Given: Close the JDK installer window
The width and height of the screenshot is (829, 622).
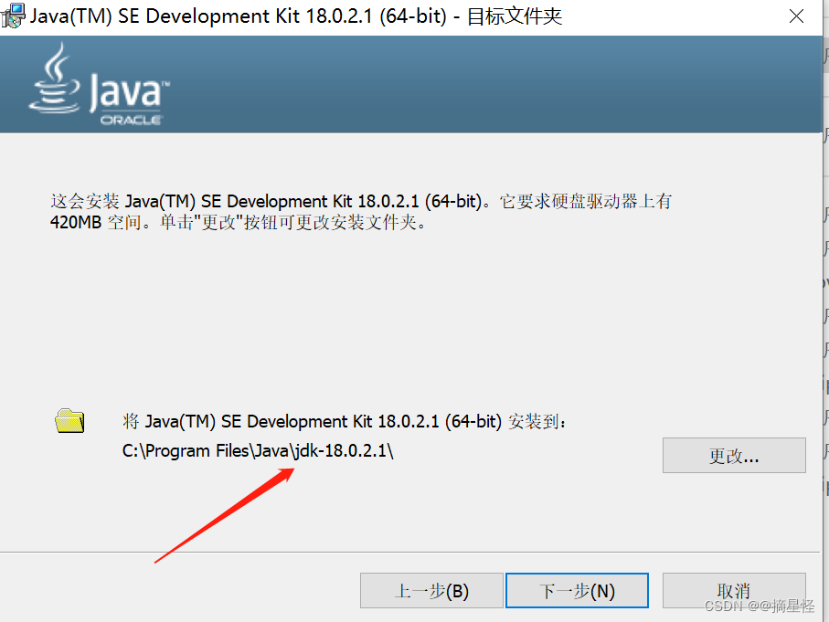Looking at the screenshot, I should click(x=796, y=16).
